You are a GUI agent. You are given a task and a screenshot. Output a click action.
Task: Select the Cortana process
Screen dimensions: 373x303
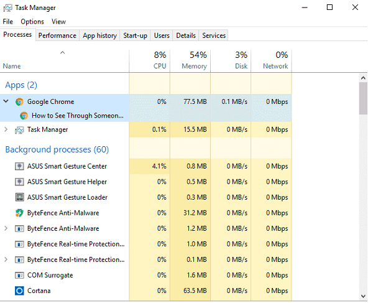tap(39, 291)
